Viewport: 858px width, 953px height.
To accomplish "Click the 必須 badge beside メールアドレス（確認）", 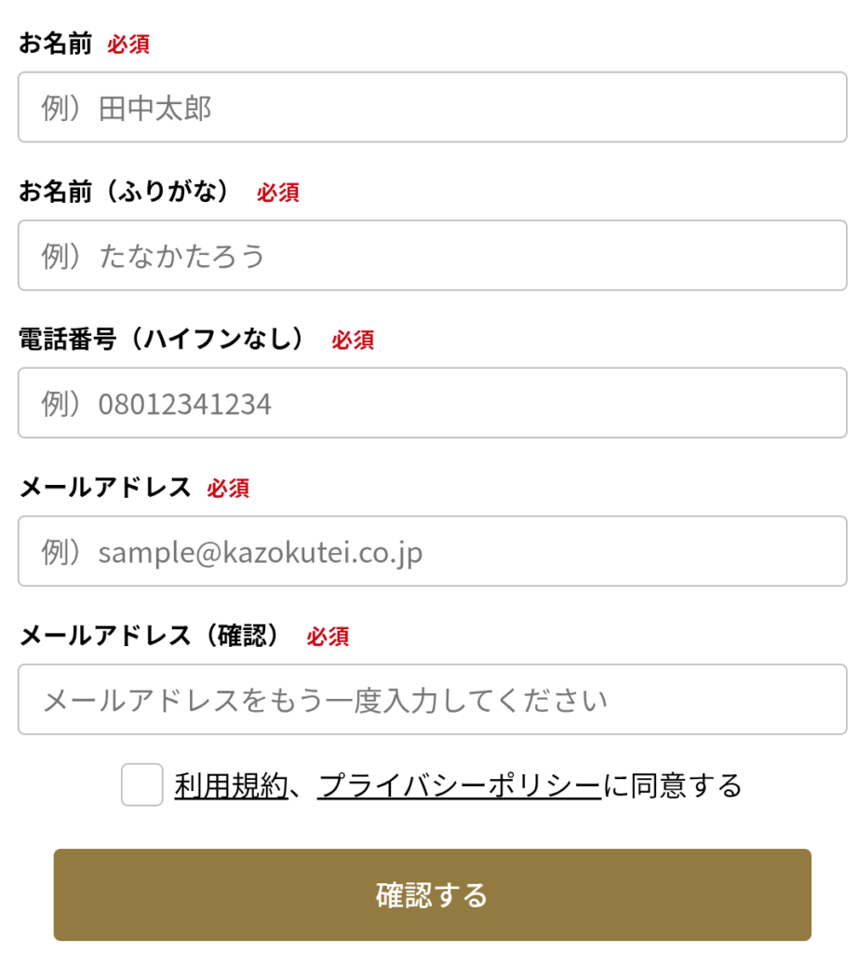I will click(x=328, y=637).
